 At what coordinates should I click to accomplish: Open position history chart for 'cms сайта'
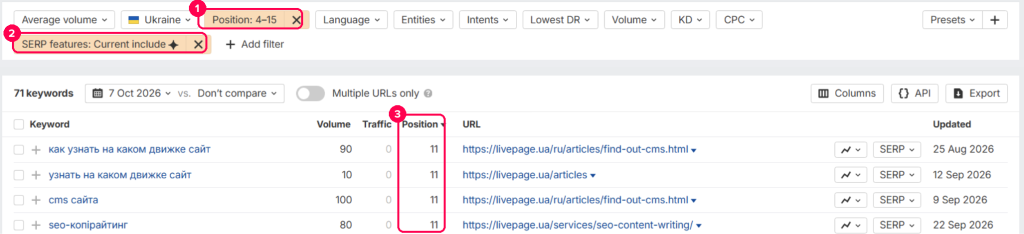pyautogui.click(x=850, y=200)
